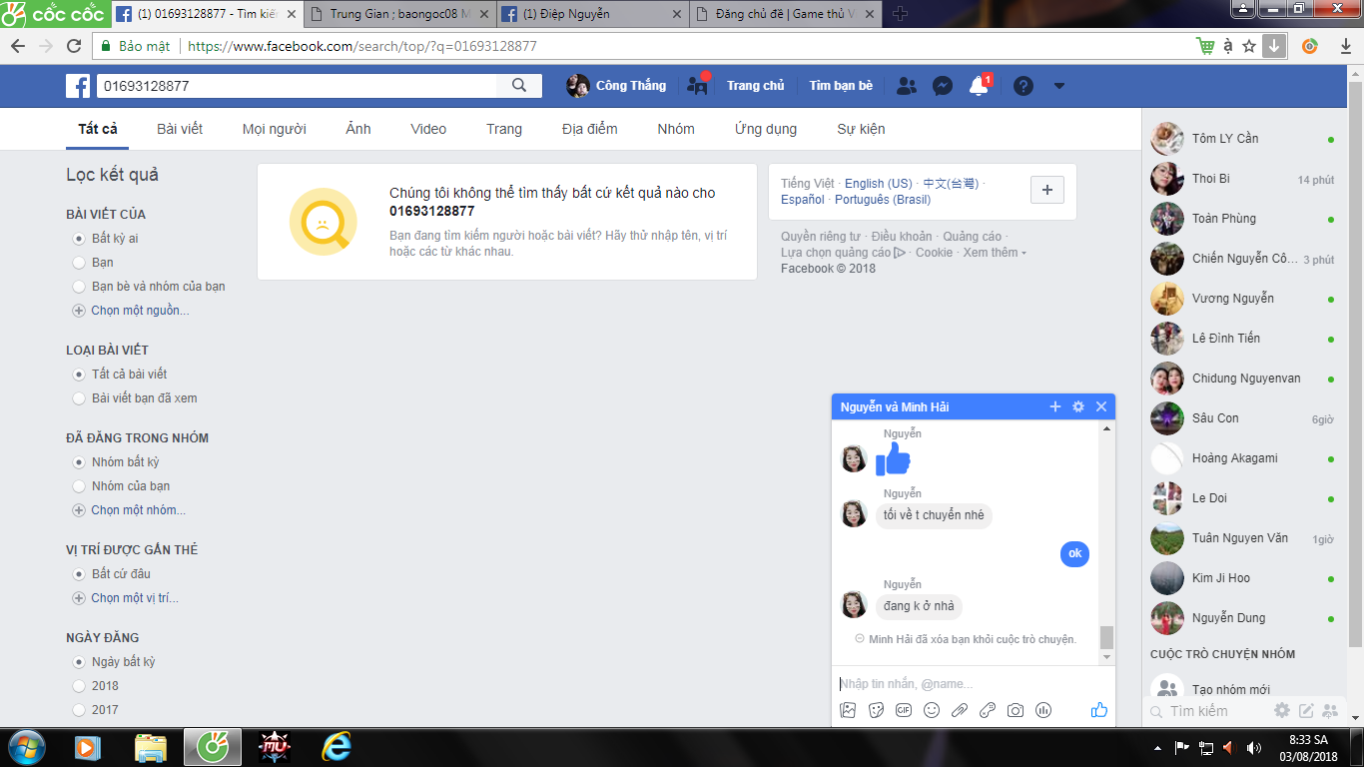
Task: Open notifications bell icon
Action: pyautogui.click(x=979, y=86)
